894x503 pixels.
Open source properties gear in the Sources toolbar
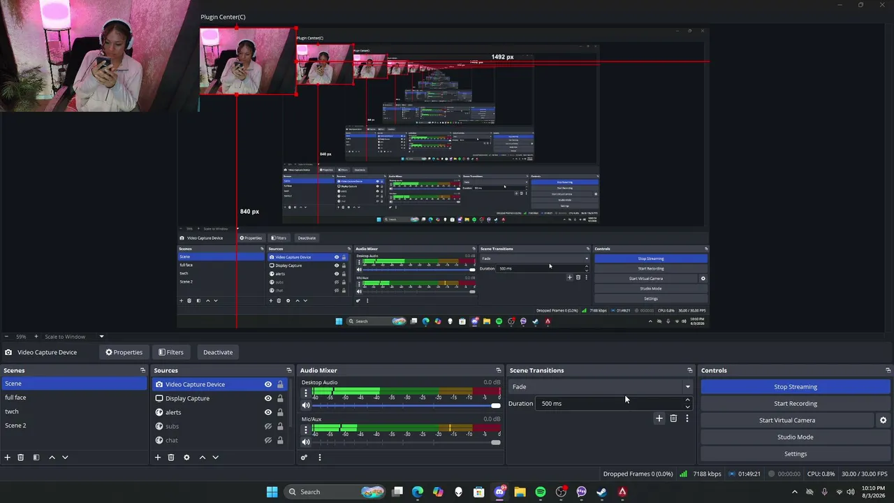[186, 458]
